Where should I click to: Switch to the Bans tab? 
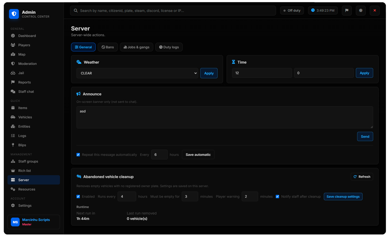pyautogui.click(x=108, y=47)
